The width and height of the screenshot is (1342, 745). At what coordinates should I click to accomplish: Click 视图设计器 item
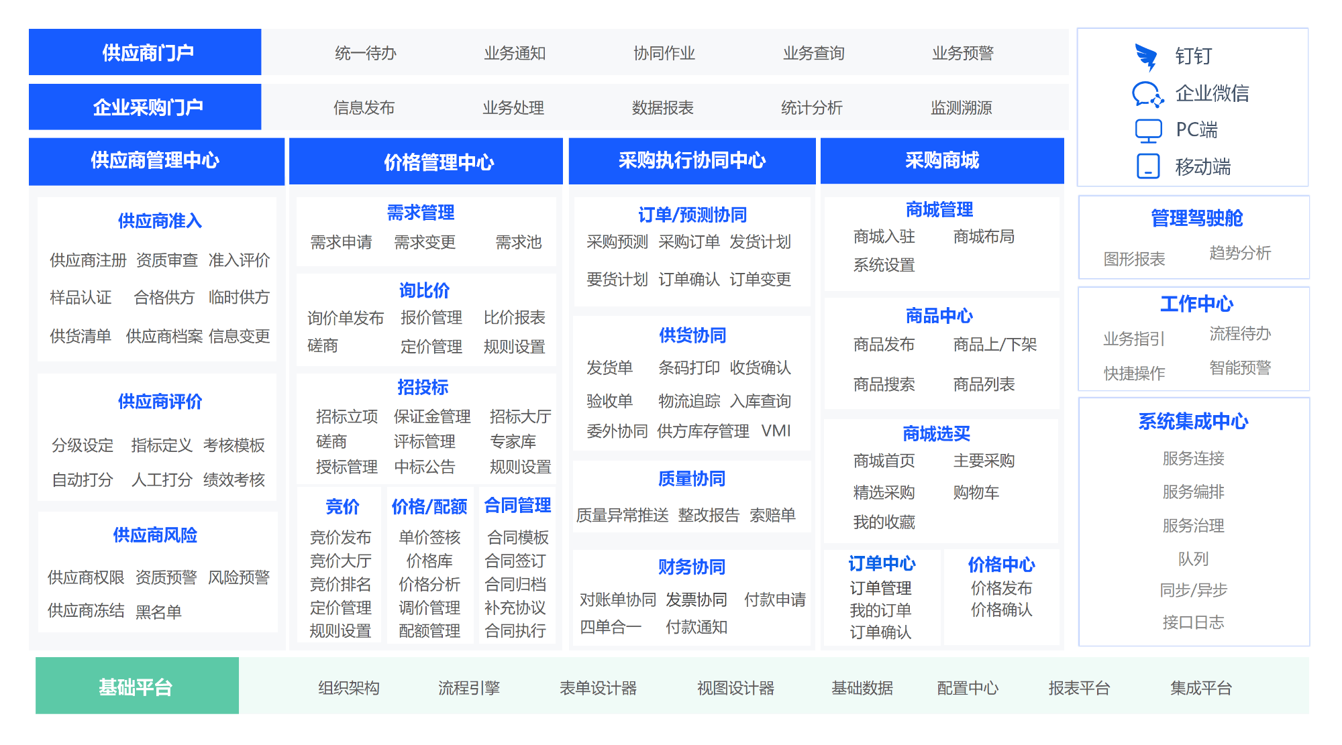(736, 688)
